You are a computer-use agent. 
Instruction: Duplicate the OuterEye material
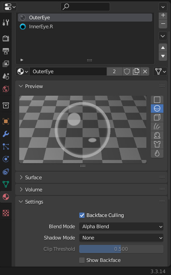(x=136, y=71)
